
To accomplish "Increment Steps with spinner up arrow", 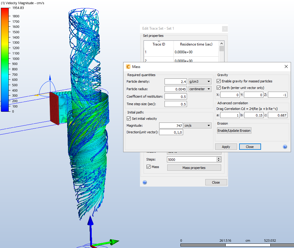I will pyautogui.click(x=219, y=158).
